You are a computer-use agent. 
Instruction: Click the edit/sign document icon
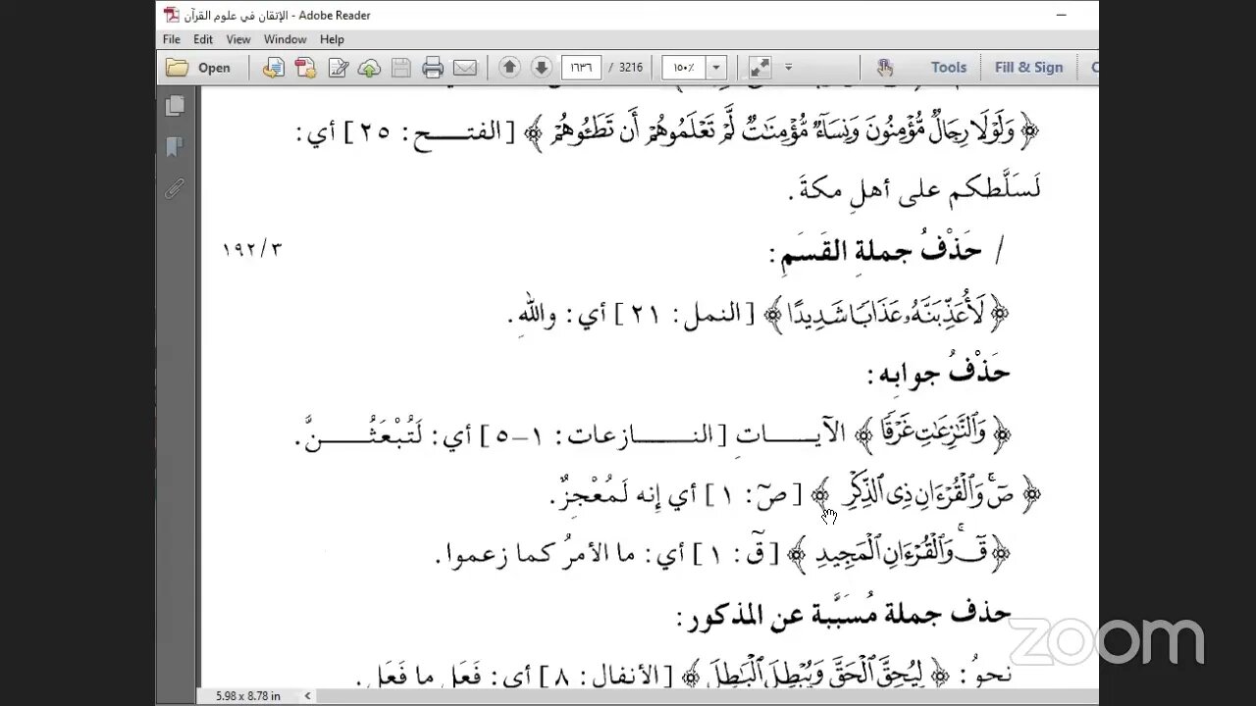339,68
